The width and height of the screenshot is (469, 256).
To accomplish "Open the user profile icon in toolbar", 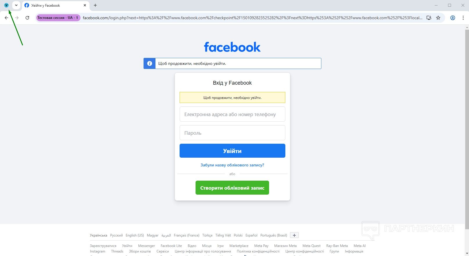I will pos(453,18).
